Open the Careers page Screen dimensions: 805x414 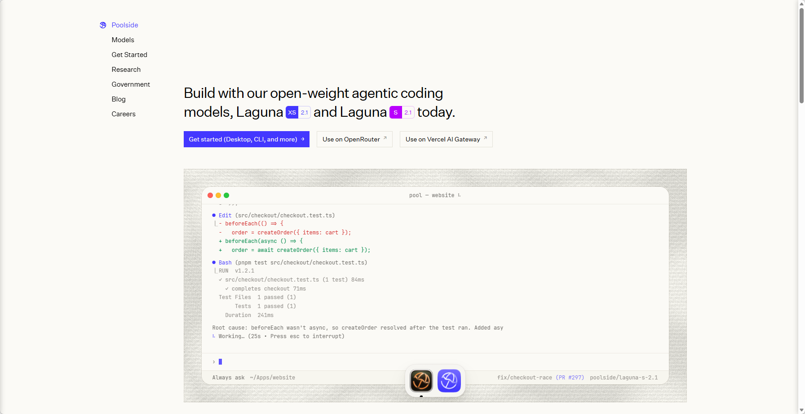click(124, 114)
